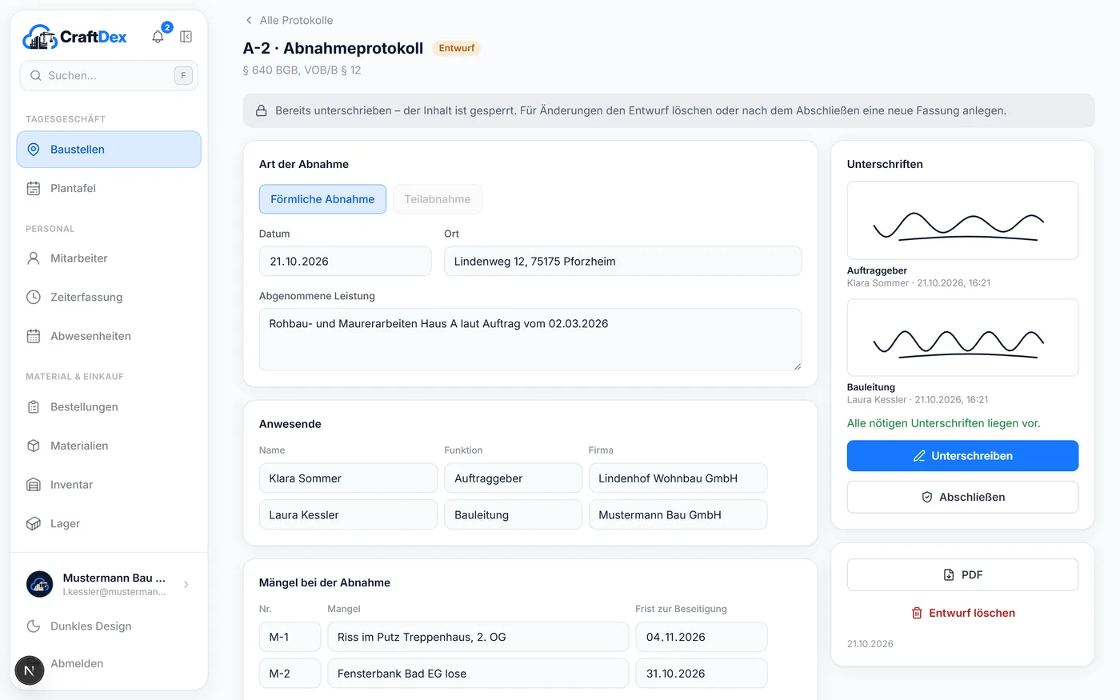Click the Bauleitung signature image
This screenshot has width=1120, height=700.
click(962, 338)
